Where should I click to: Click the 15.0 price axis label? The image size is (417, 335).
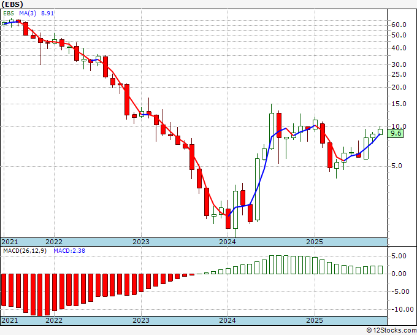(x=399, y=104)
